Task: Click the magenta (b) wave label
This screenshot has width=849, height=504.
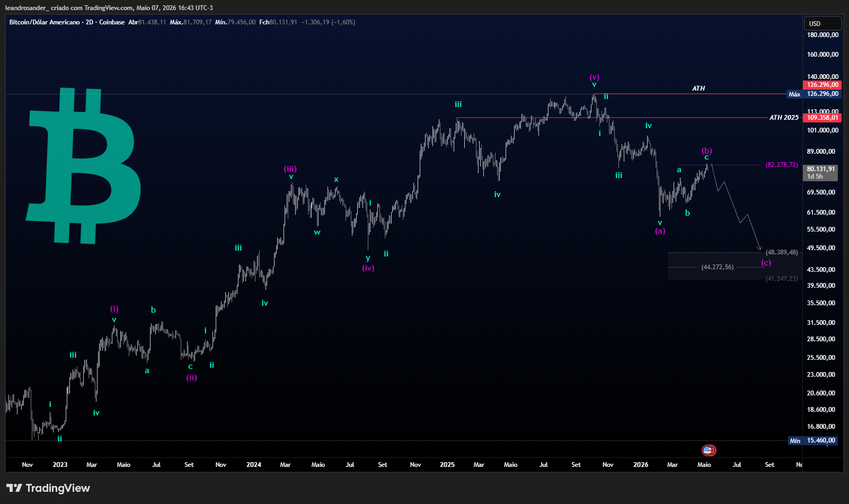Action: click(x=707, y=151)
